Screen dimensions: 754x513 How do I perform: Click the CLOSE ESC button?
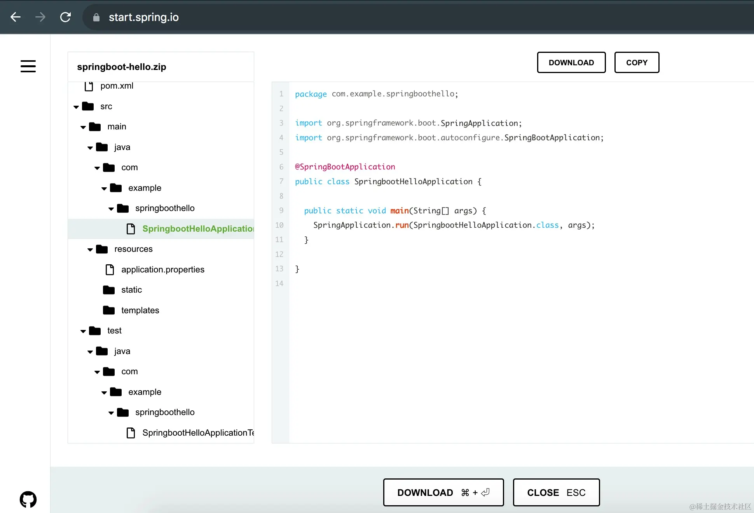(x=556, y=492)
